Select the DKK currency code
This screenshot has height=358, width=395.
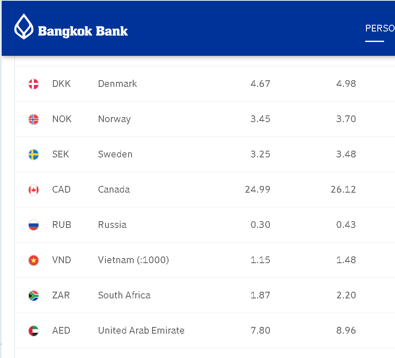61,84
